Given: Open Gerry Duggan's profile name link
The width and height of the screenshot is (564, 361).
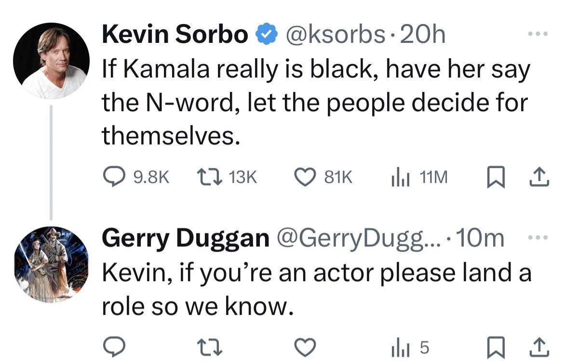Looking at the screenshot, I should (185, 238).
